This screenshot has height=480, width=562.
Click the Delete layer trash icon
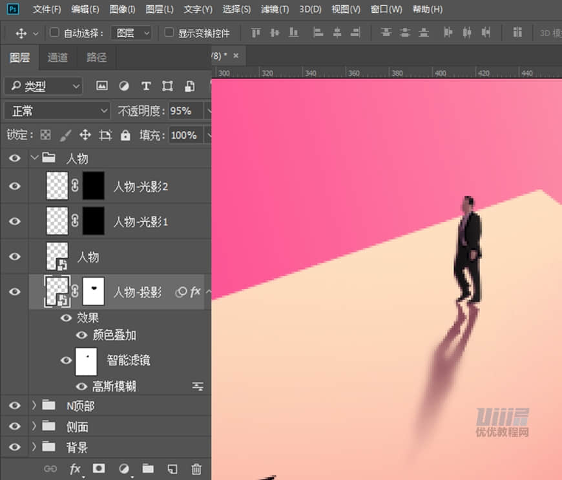click(x=196, y=469)
